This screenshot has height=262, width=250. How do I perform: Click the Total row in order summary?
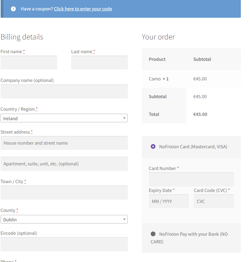(x=154, y=114)
